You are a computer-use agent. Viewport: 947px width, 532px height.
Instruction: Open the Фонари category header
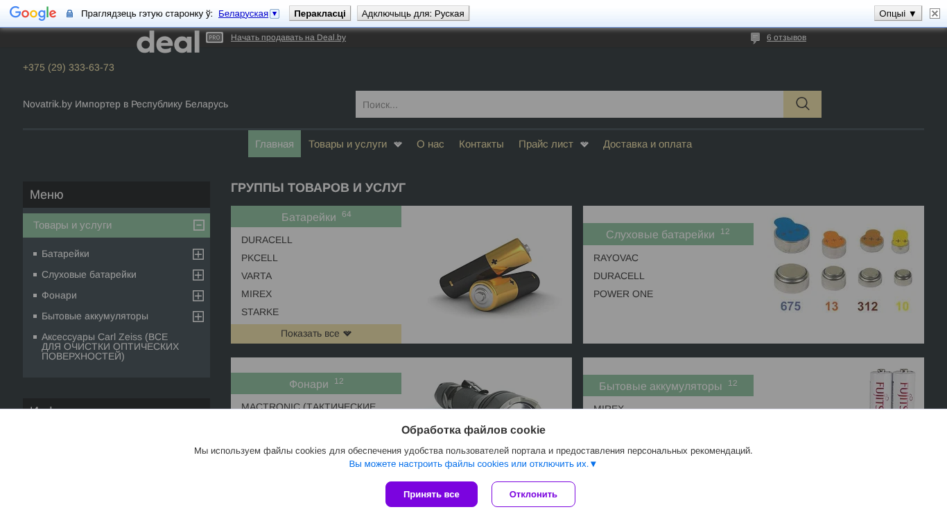pos(316,384)
